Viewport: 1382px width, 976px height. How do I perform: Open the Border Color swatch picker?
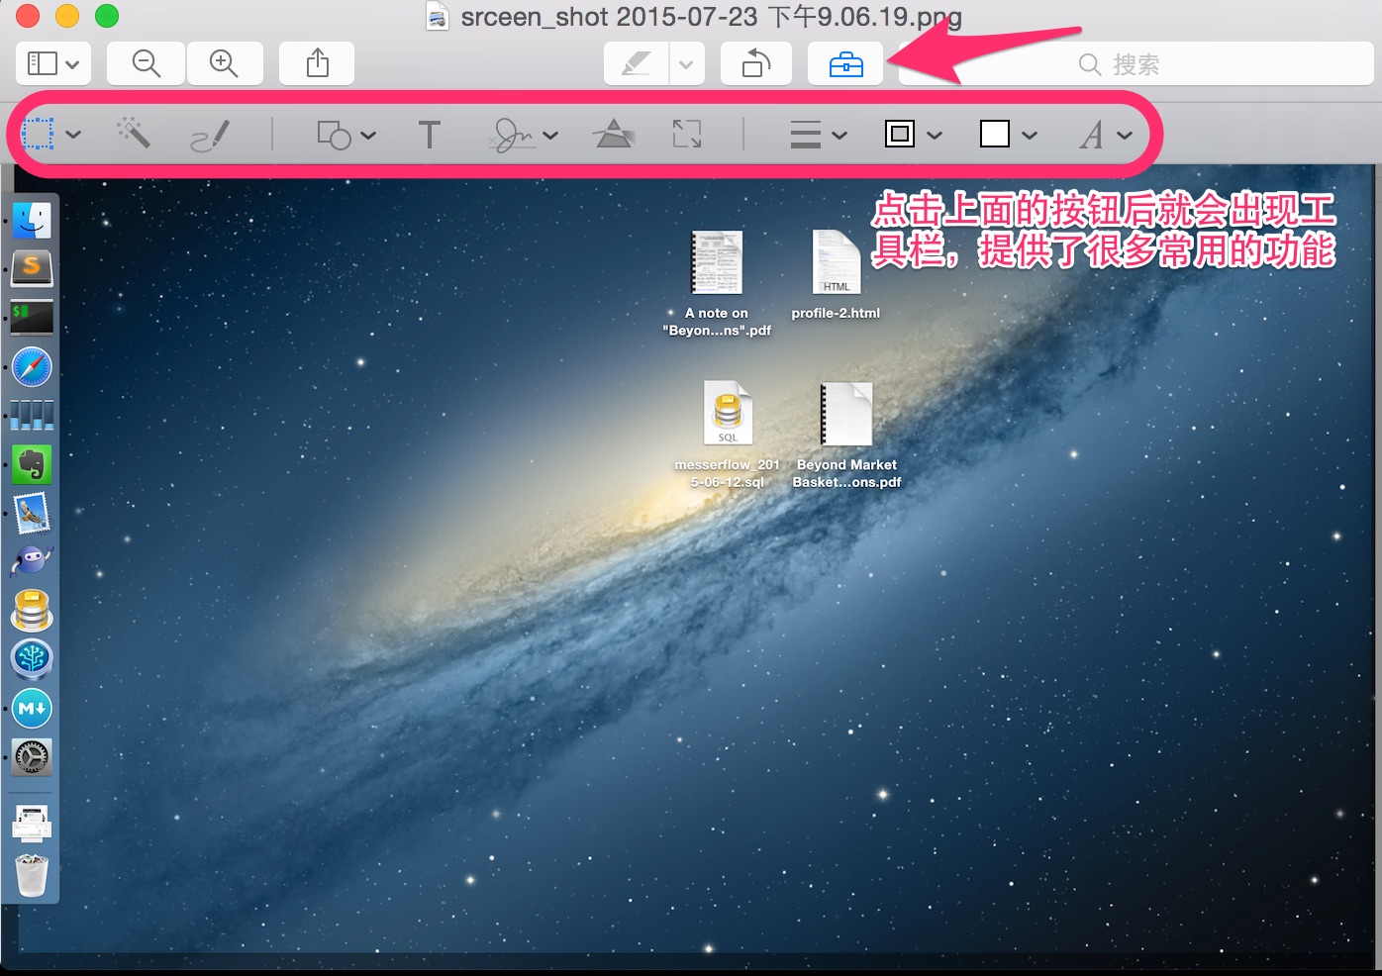912,135
